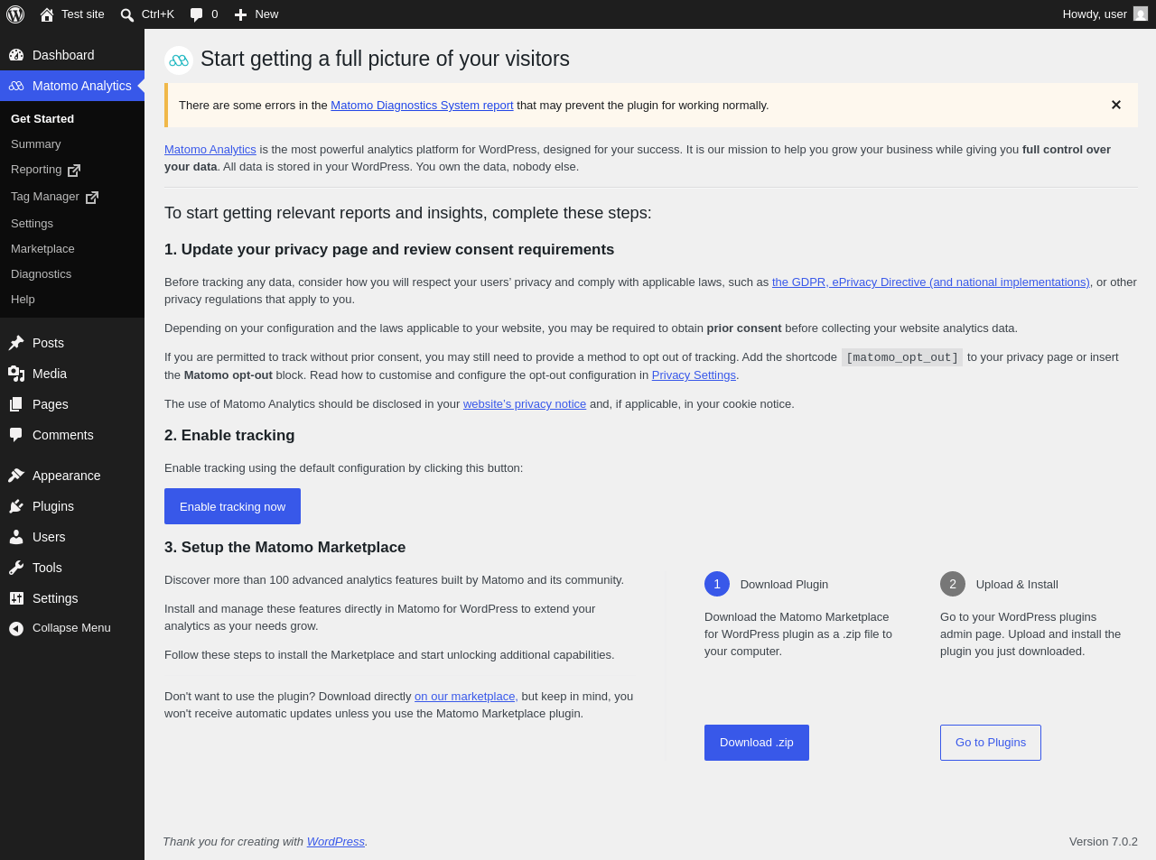The image size is (1156, 860).
Task: Dismiss the diagnostics error notice
Action: (1116, 105)
